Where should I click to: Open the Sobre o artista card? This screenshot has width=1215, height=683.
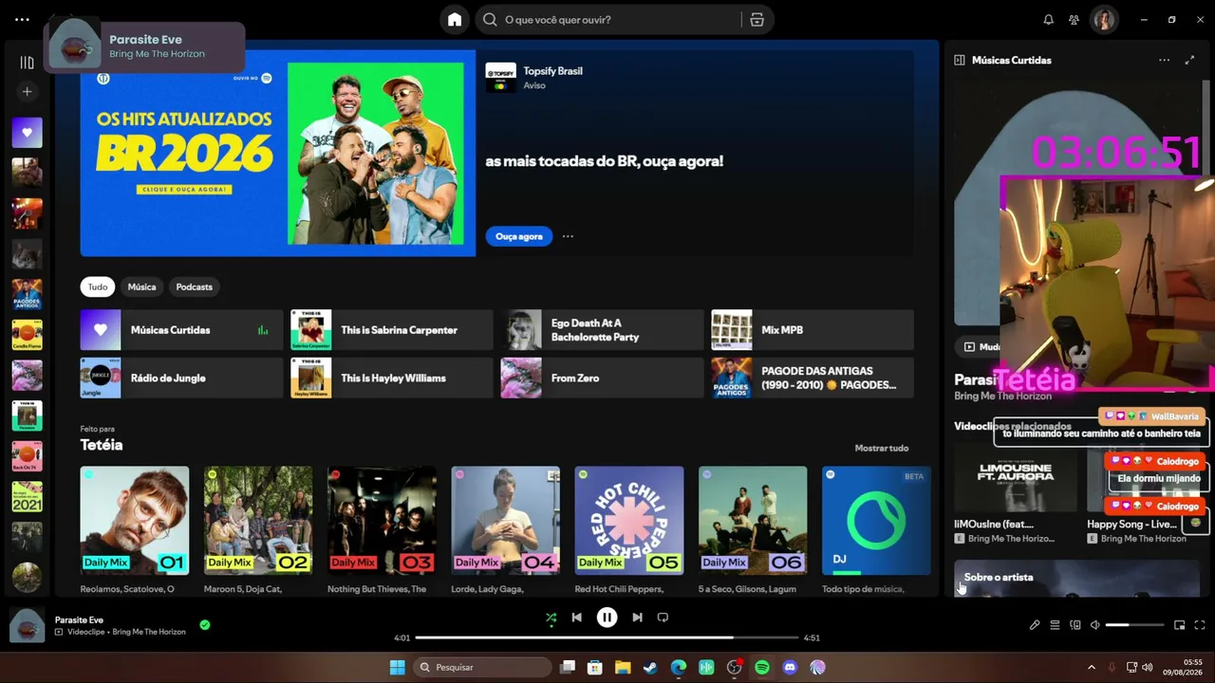tap(1076, 579)
